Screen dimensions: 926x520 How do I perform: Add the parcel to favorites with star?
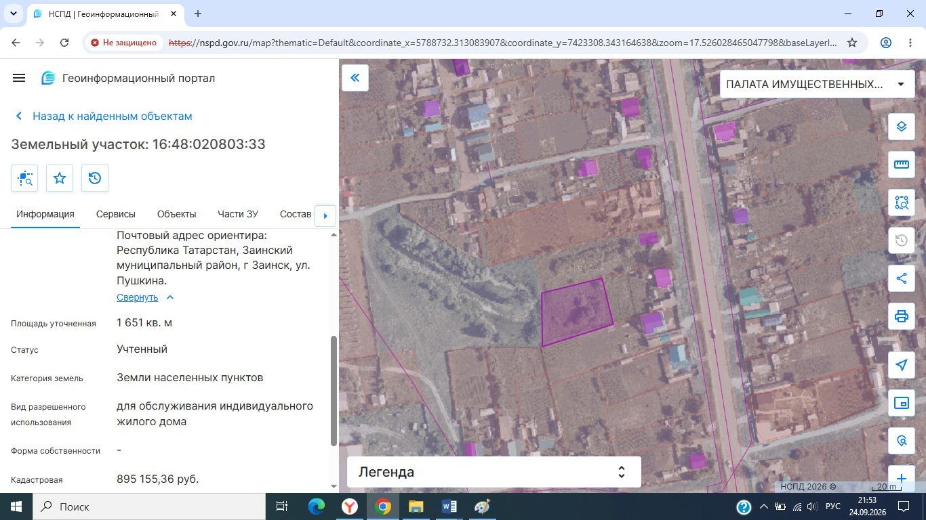coord(60,178)
